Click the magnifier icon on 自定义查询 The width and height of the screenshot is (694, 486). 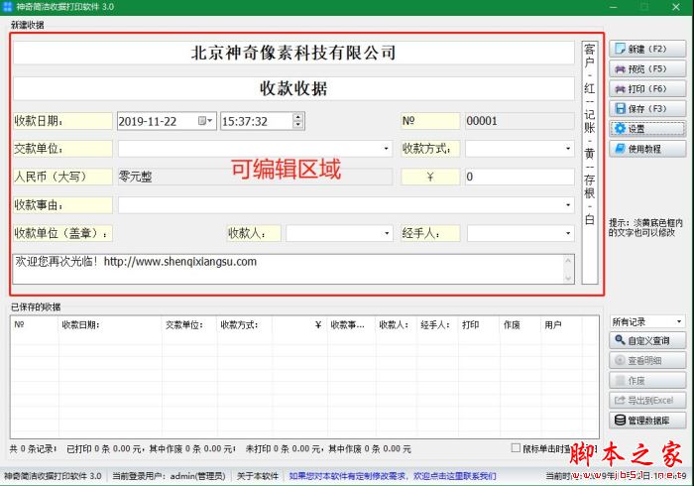tap(620, 340)
